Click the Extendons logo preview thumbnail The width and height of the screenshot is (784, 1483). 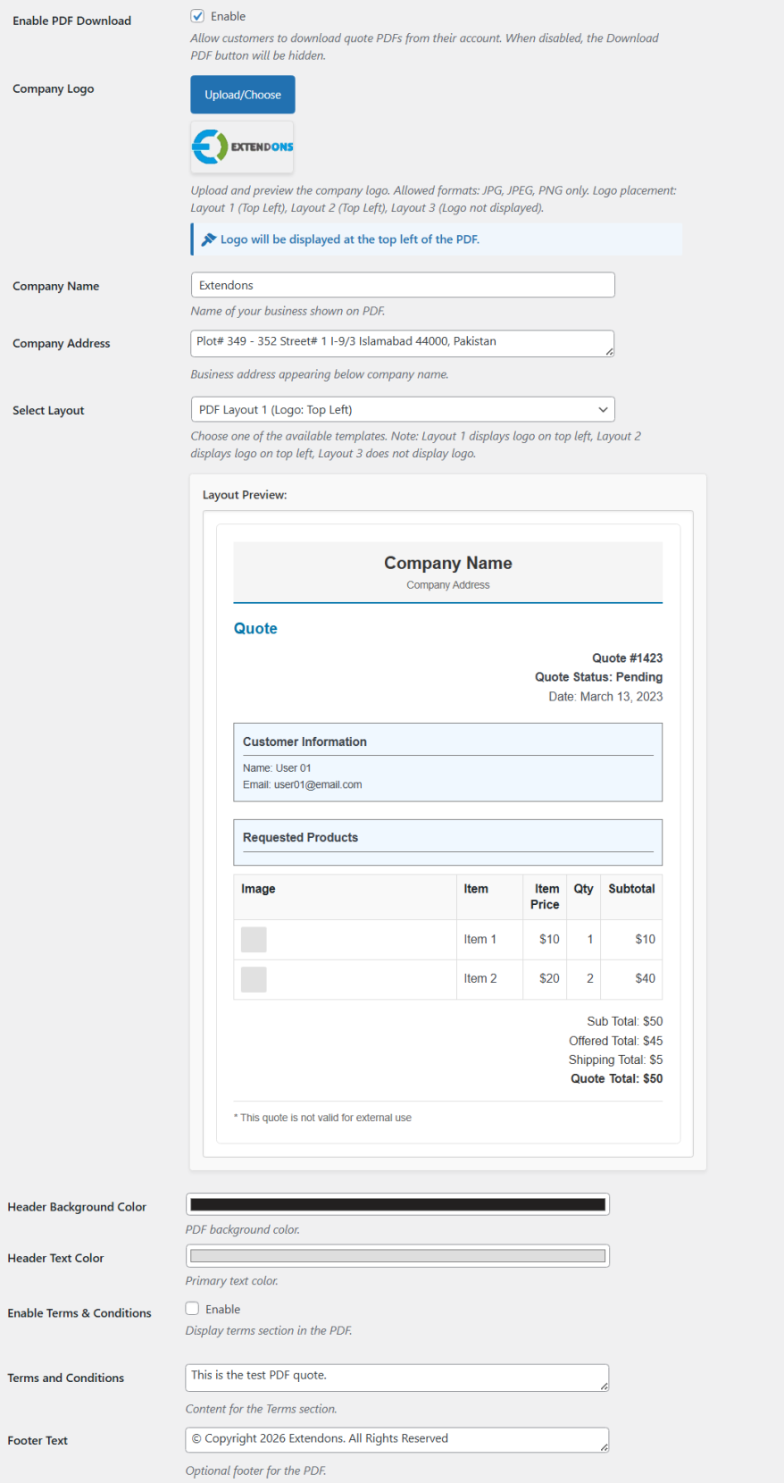point(243,147)
